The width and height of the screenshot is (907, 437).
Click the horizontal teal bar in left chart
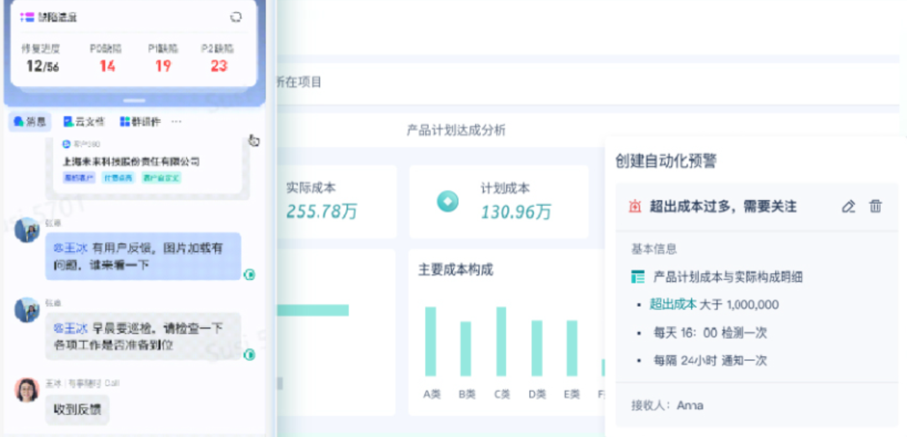(x=313, y=310)
